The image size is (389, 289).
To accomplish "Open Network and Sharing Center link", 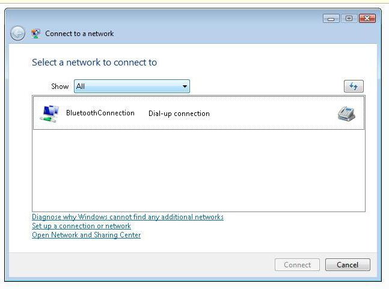I will [x=87, y=235].
